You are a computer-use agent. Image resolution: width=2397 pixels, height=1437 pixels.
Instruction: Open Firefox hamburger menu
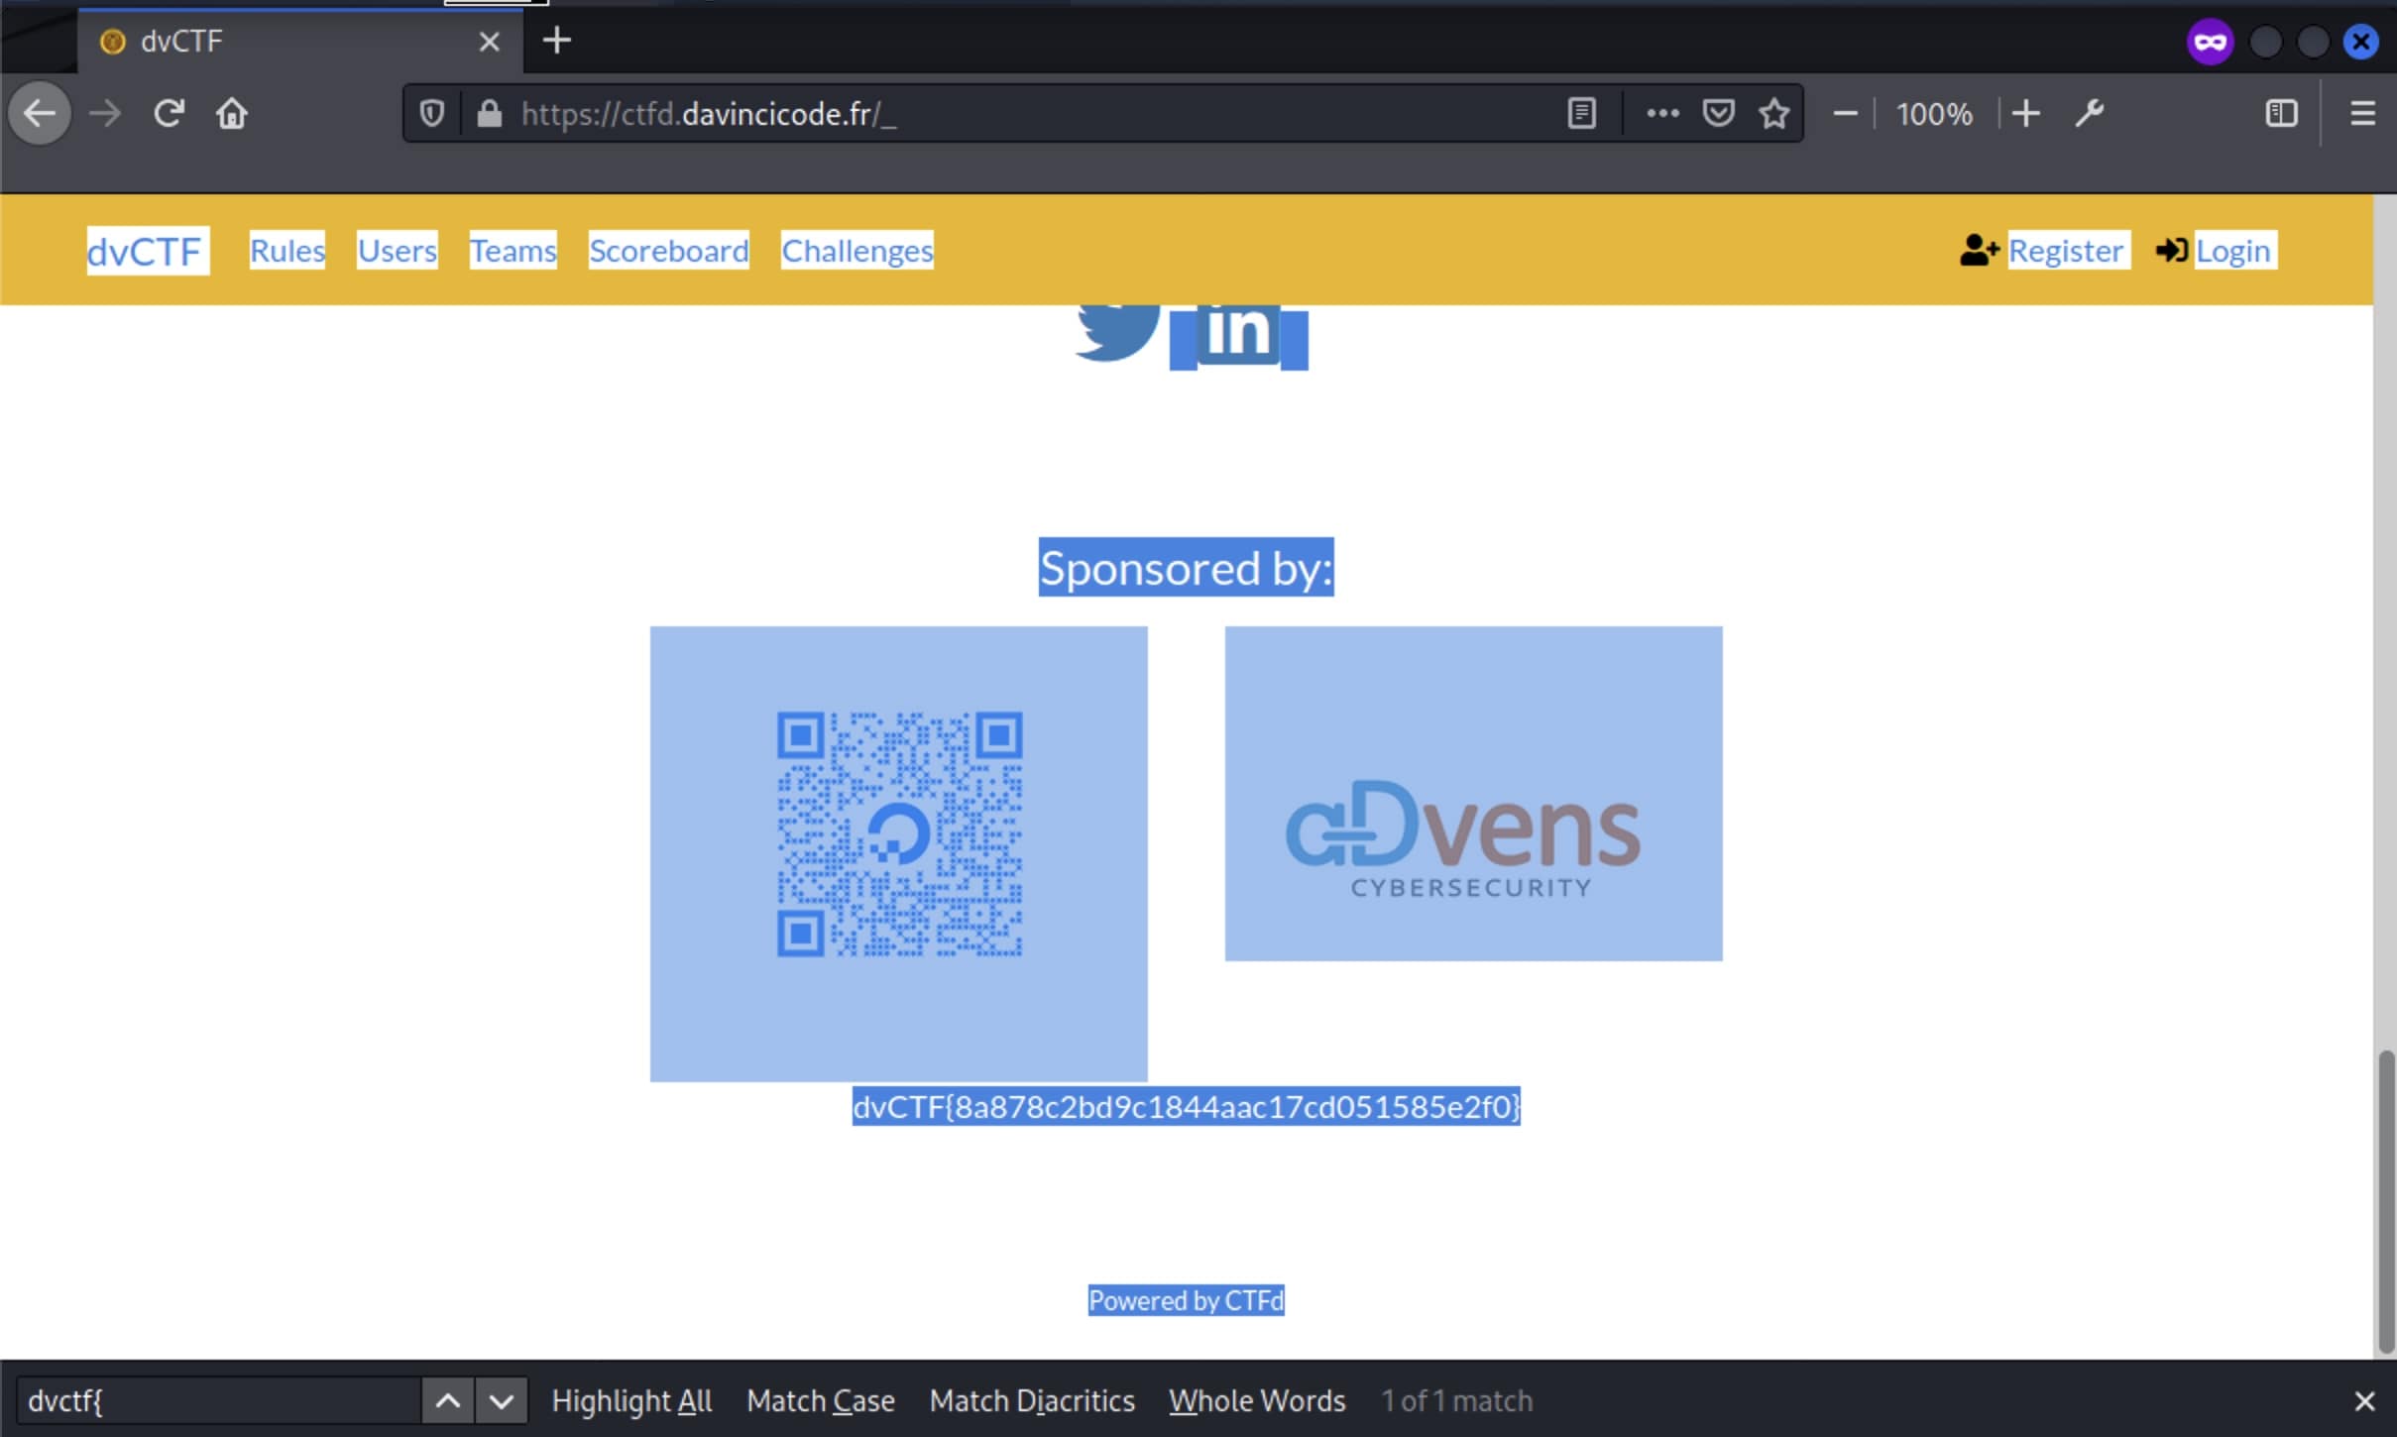pos(2362,114)
